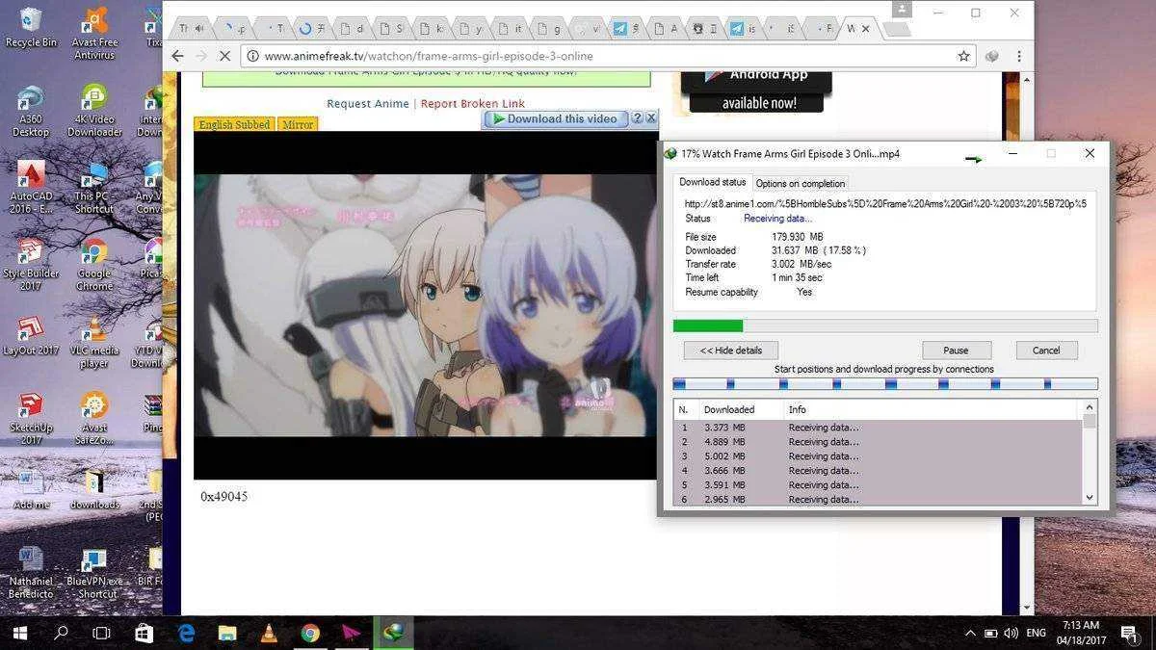Open Nathaniel Benedicto document icon
This screenshot has height=650, width=1156.
[30, 573]
